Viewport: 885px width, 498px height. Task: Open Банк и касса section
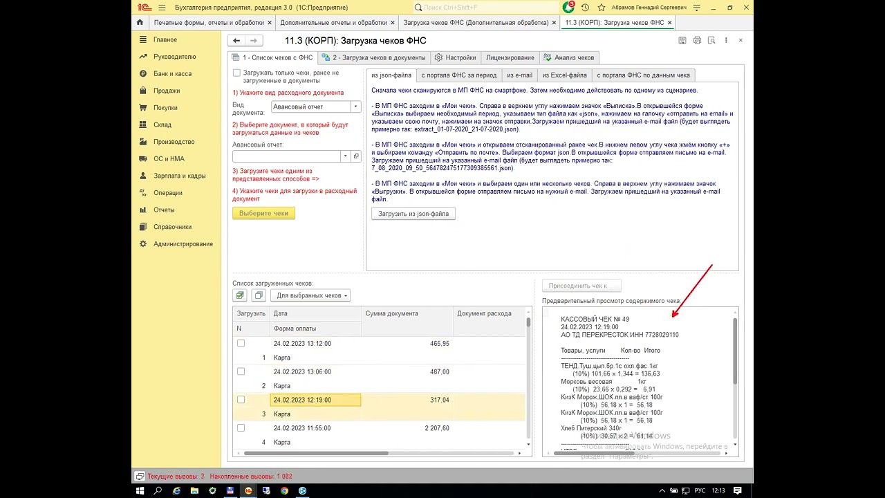click(173, 73)
